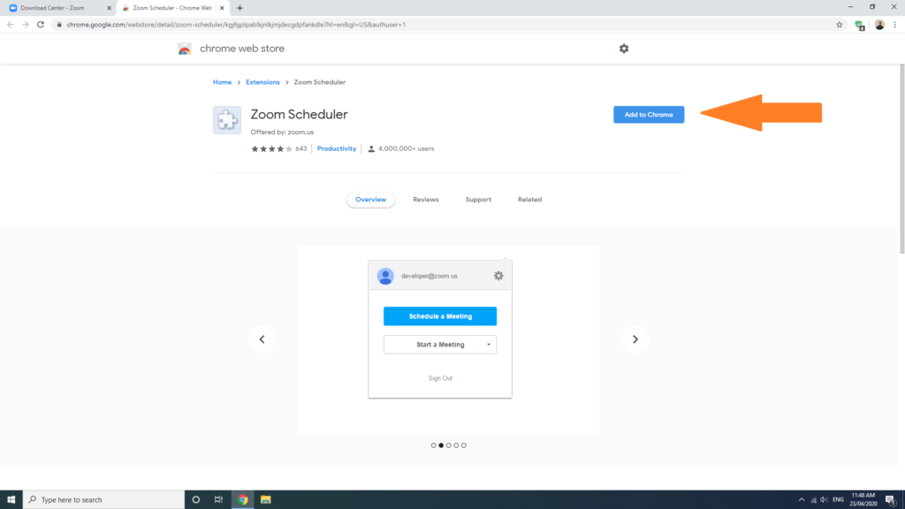Open the Chrome three-dot menu
Screen dimensions: 905x509
click(896, 26)
